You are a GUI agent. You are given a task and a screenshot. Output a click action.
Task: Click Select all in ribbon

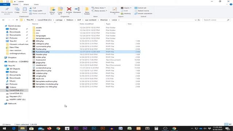click(141, 8)
